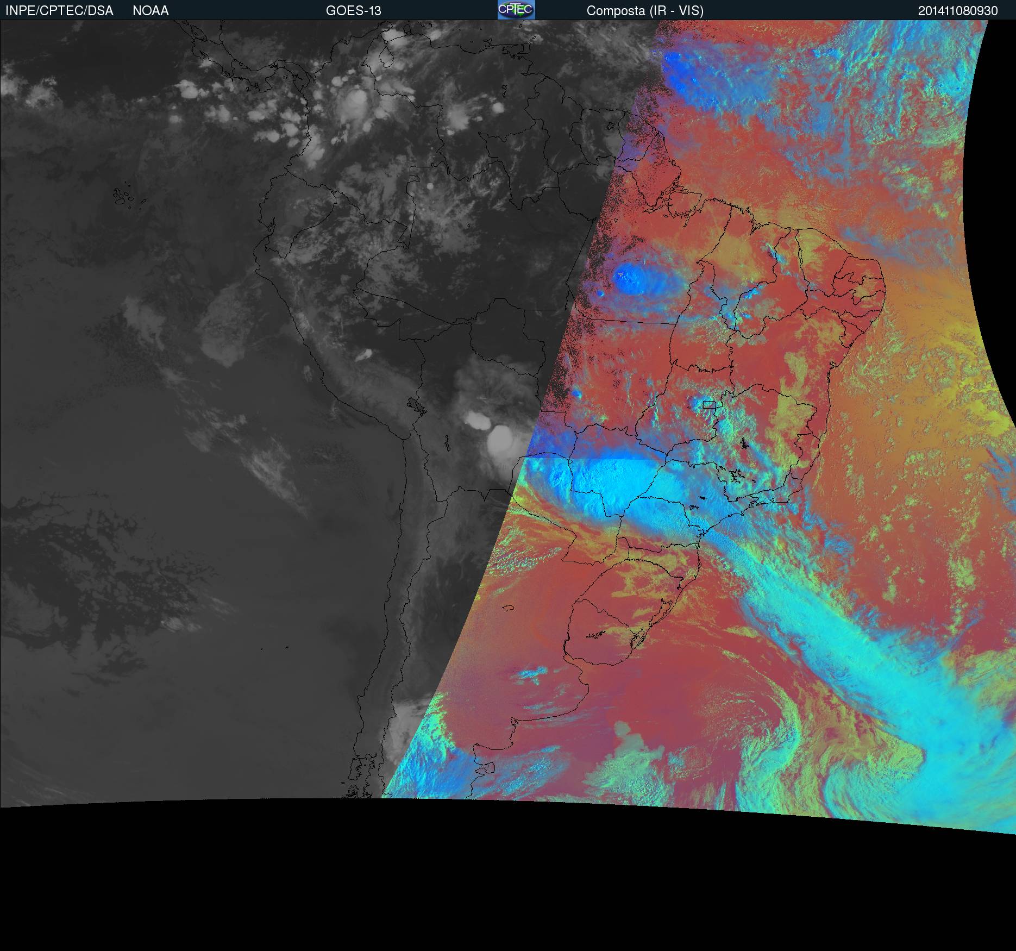Click the GOES-13 satellite label
This screenshot has width=1016, height=951.
pyautogui.click(x=354, y=11)
